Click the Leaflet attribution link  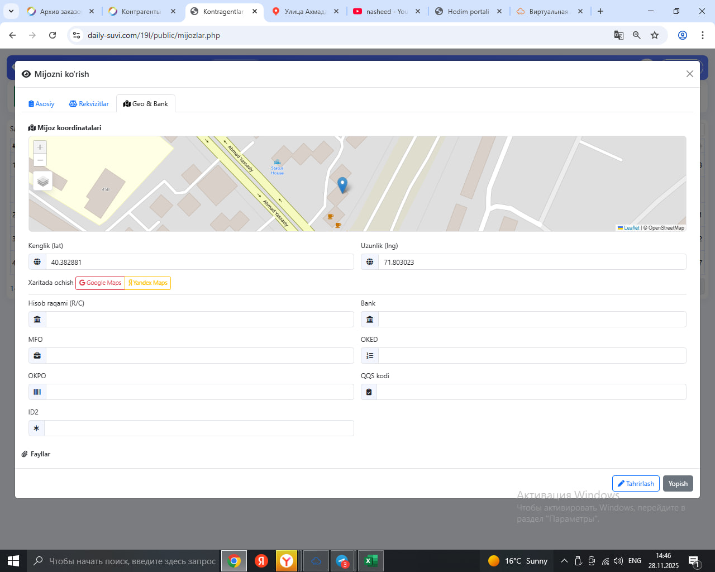click(631, 228)
